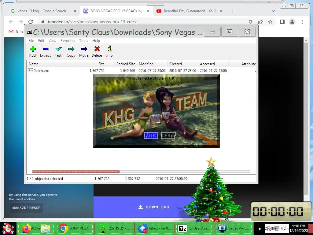Click the 00:00:00 timer widget
The image size is (313, 235).
(281, 211)
